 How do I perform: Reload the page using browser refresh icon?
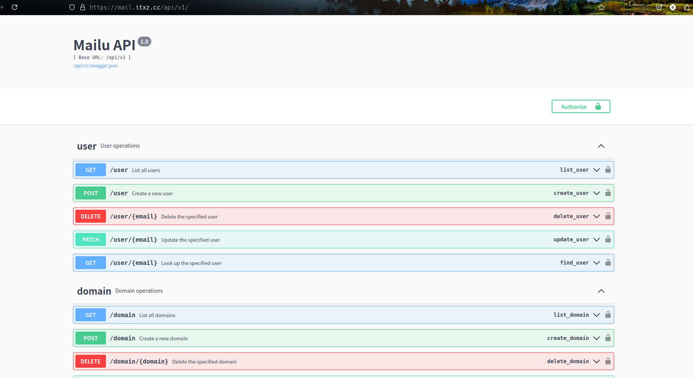coord(14,7)
